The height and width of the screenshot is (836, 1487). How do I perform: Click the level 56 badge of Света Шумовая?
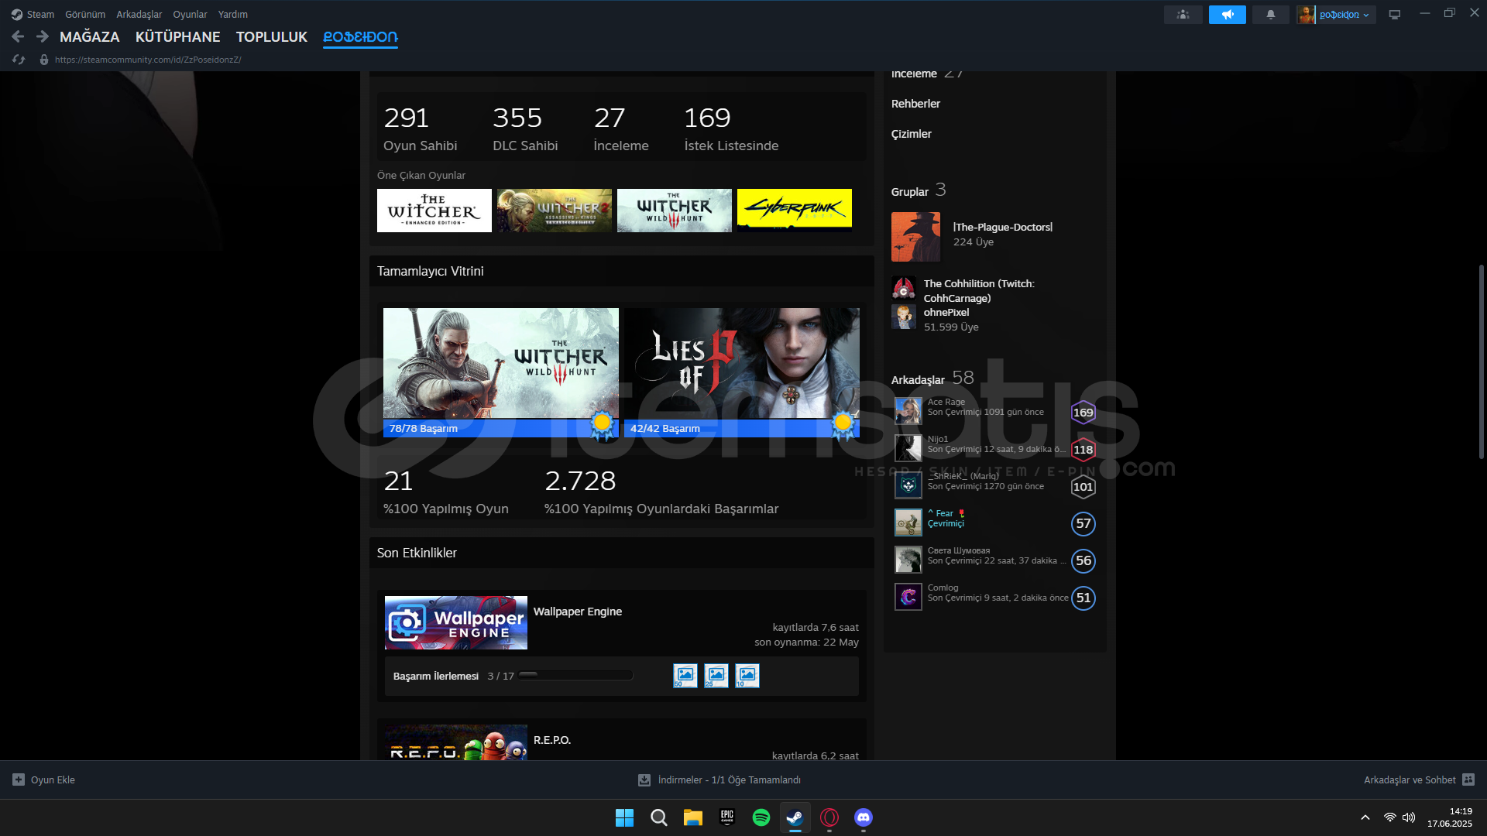pos(1083,561)
